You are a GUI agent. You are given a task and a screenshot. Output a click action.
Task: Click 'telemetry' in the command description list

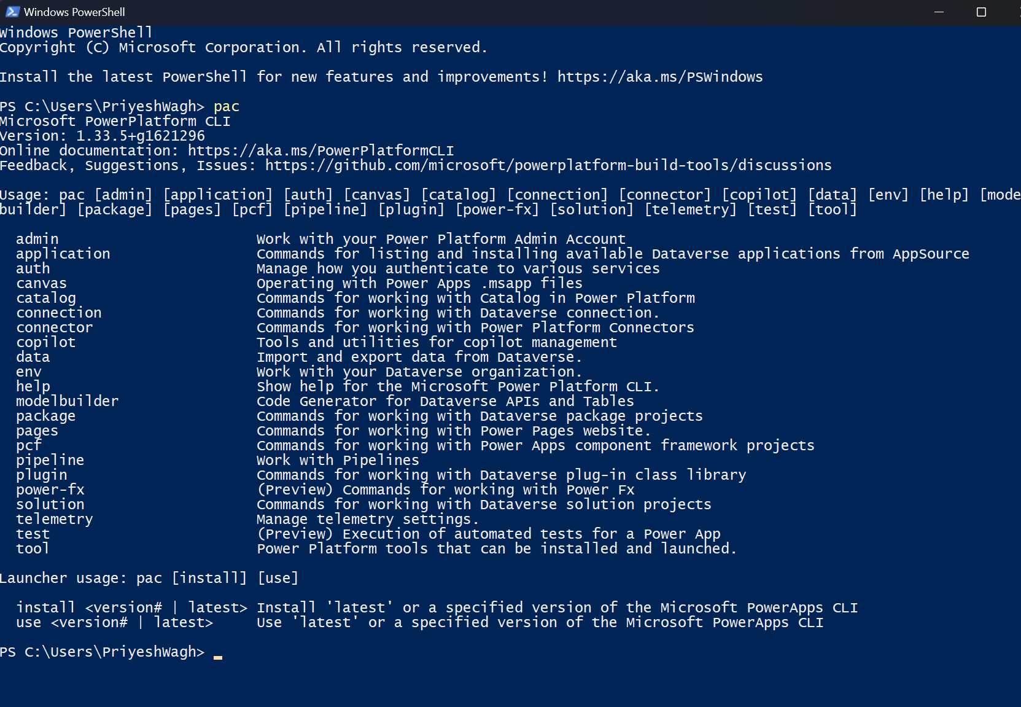(54, 520)
